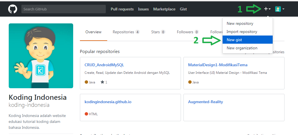The image size is (298, 135).
Task: Click Java language label on MaterialDesign1-ModifikasiTema
Action: tap(194, 82)
